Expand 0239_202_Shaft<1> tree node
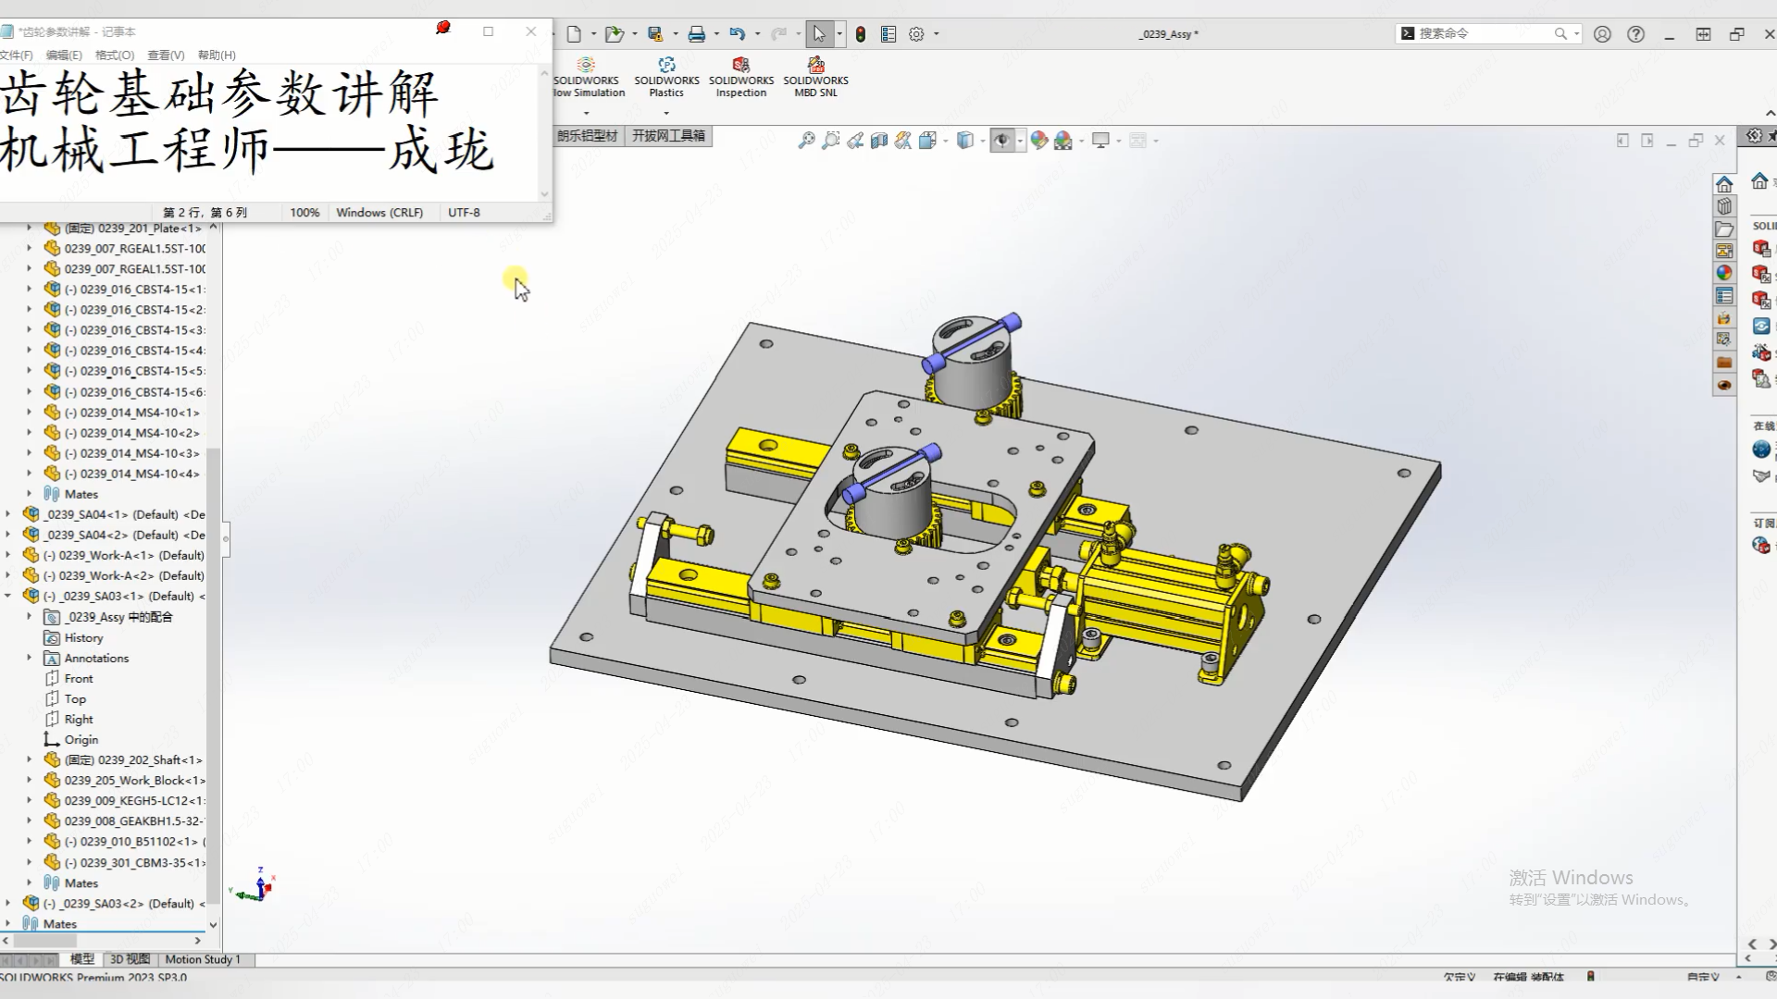Screen dimensions: 1777x999 click(x=29, y=759)
